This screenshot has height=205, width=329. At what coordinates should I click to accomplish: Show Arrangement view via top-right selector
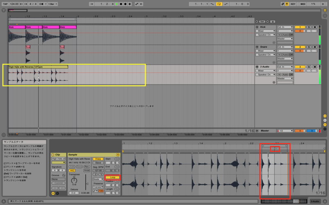click(x=325, y=10)
